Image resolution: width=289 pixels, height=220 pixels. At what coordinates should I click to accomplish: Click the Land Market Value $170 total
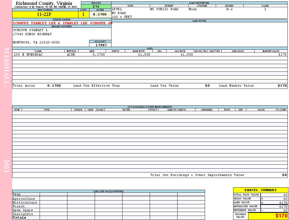282,86
